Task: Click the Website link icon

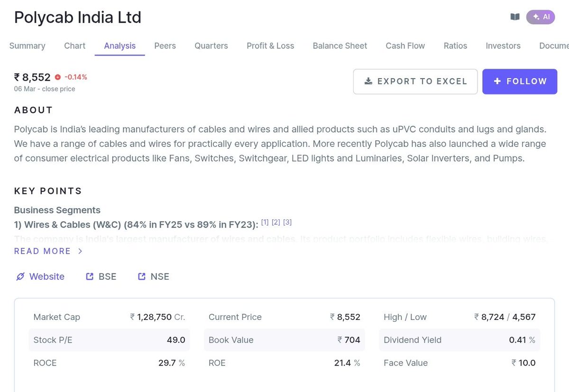Action: [x=20, y=276]
